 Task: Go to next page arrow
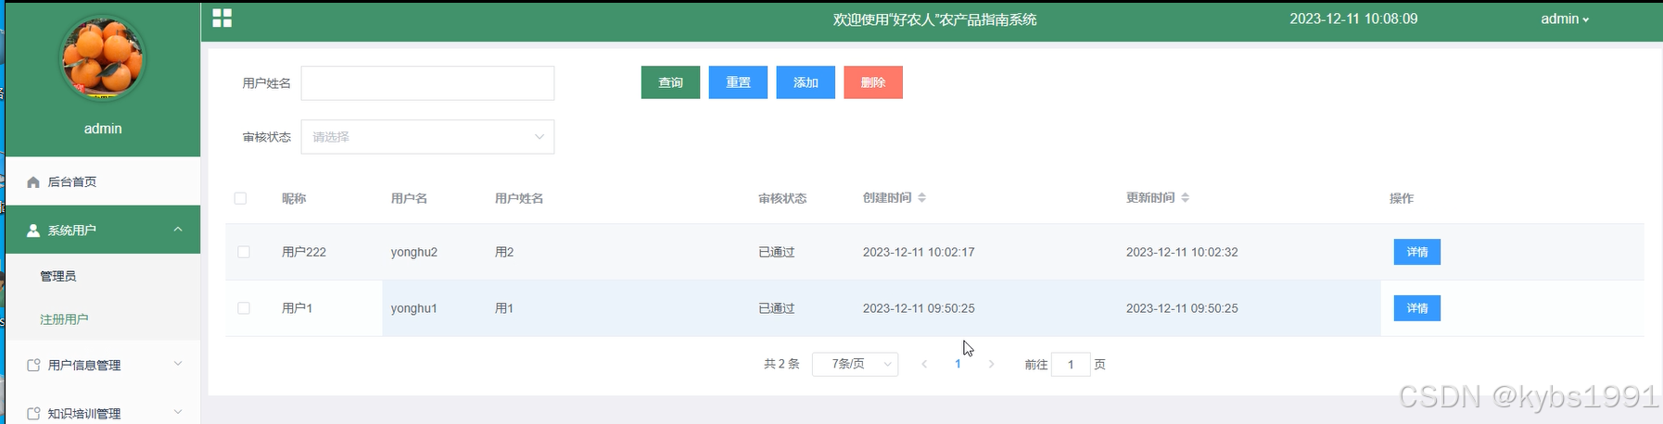pos(991,365)
